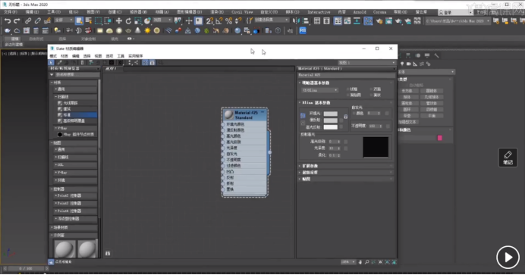This screenshot has height=275, width=525.
Task: Click map button next to Diffuse swatch
Action: [x=341, y=120]
